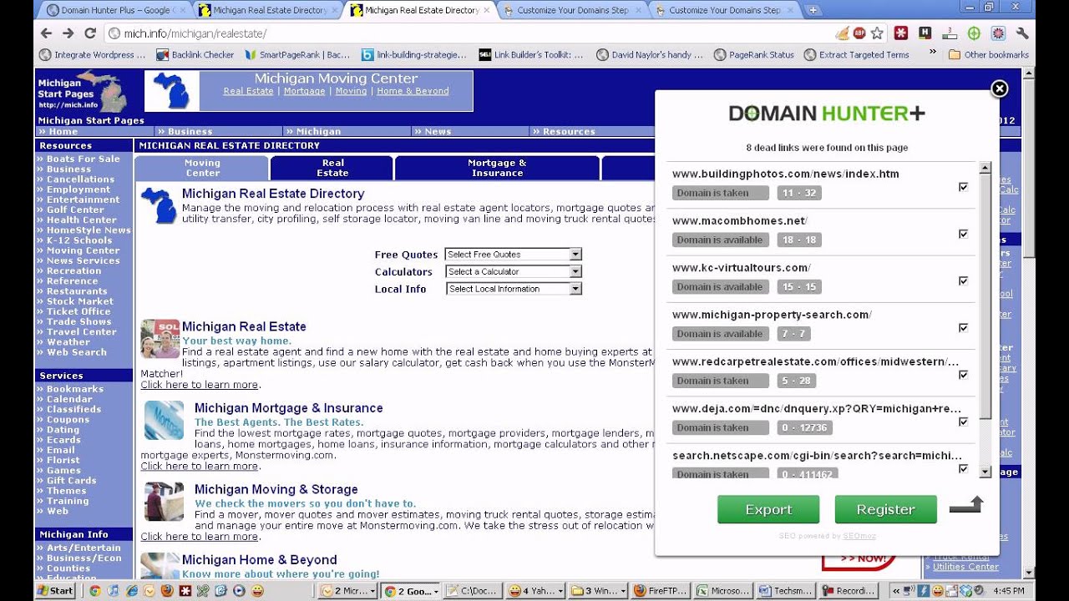Launch Yahoo Messenger smiley from quick launch
The height and width of the screenshot is (601, 1069).
(257, 590)
